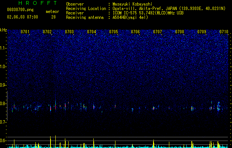Click the meteor count 28
The image size is (232, 148).
53,17
